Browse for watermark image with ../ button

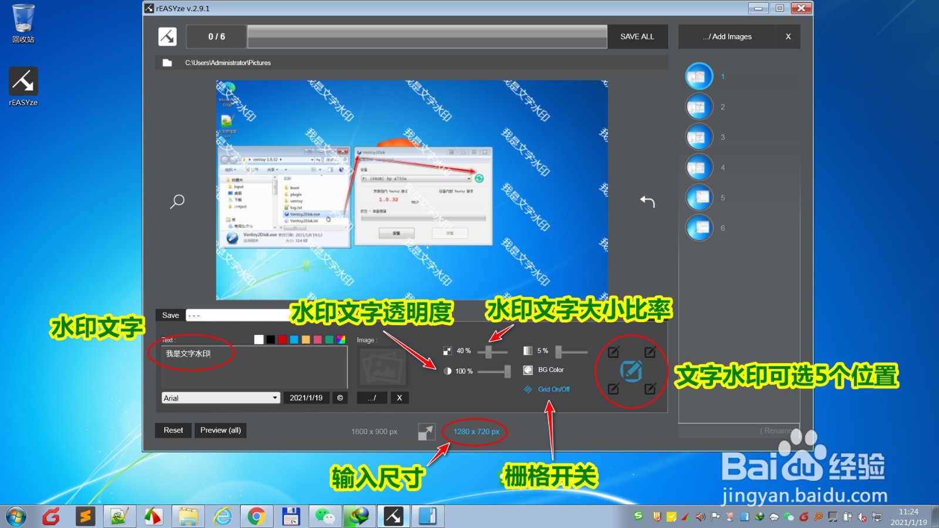372,398
